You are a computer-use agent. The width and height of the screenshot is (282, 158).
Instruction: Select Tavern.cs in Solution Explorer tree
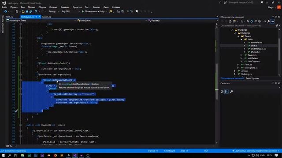(x=252, y=55)
